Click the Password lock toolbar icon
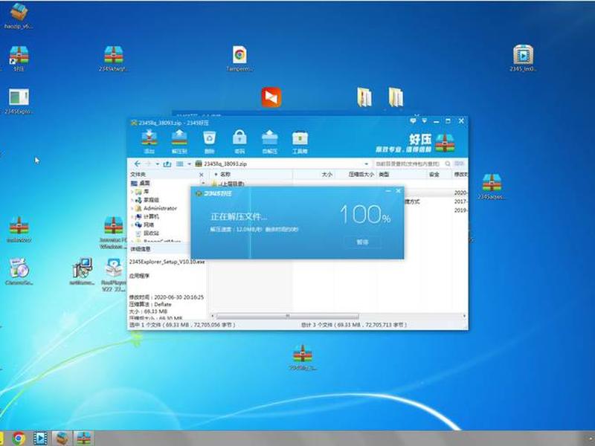Screen dimensions: 595x446 click(x=239, y=141)
